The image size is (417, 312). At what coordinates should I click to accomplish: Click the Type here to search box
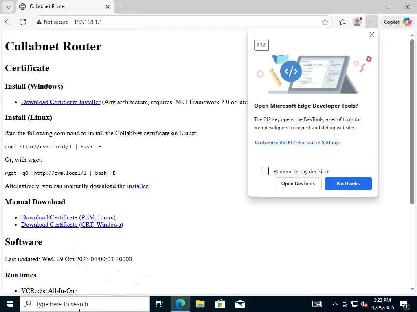[x=85, y=304]
